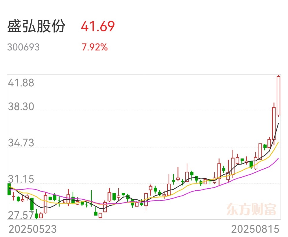
Task: Click the green candlestick just before final rally
Action: click(265, 147)
